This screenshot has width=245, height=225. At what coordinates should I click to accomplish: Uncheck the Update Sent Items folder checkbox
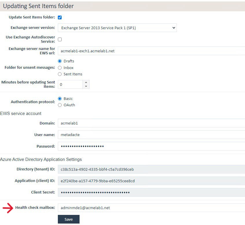(60, 17)
